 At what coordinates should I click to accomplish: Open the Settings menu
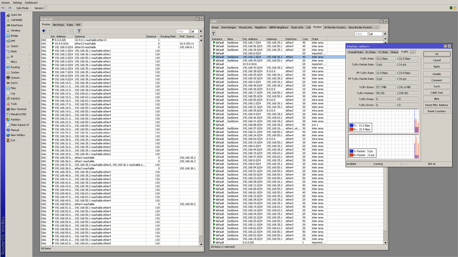tap(17, 2)
